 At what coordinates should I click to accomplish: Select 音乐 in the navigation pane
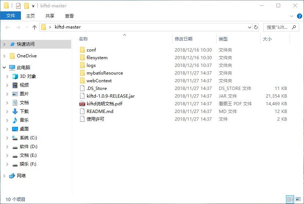[24, 120]
